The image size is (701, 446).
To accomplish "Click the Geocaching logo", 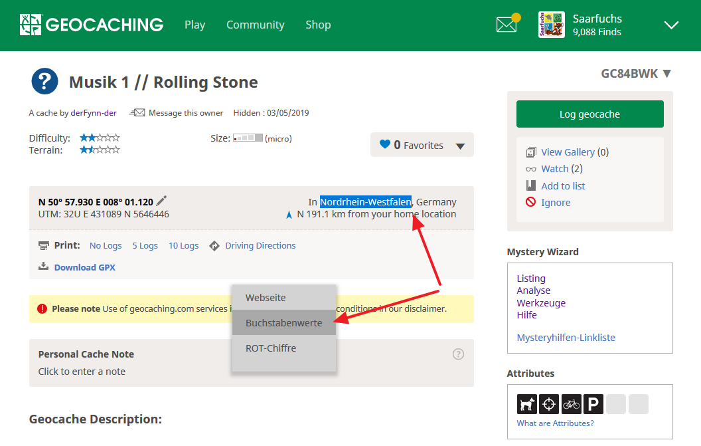I will coord(92,25).
